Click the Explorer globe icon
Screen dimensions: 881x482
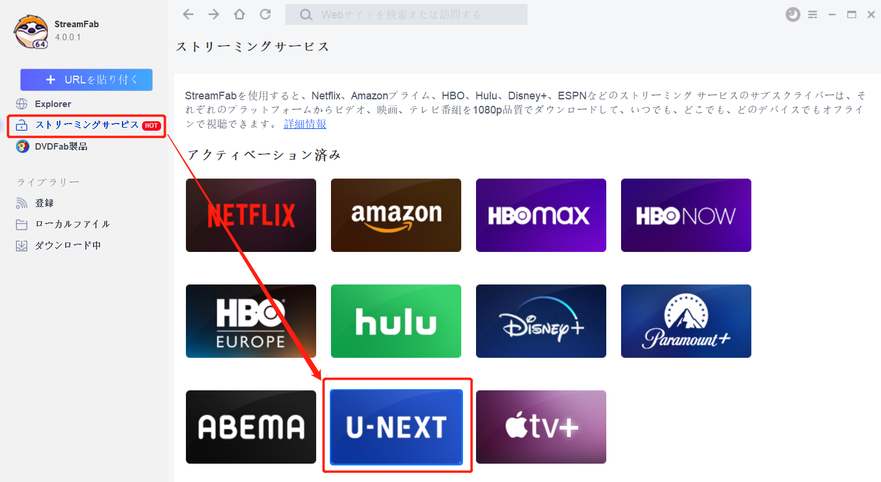[x=22, y=104]
